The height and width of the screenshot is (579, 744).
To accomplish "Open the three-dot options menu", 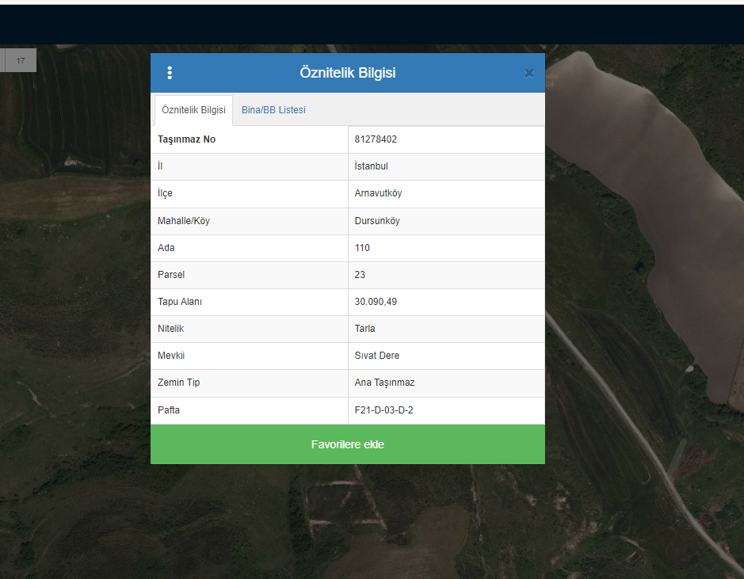I will (x=170, y=73).
